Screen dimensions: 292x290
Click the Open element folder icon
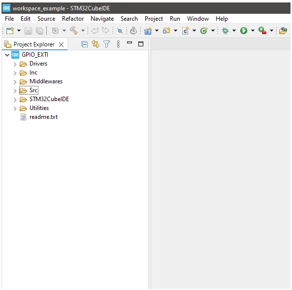click(283, 31)
